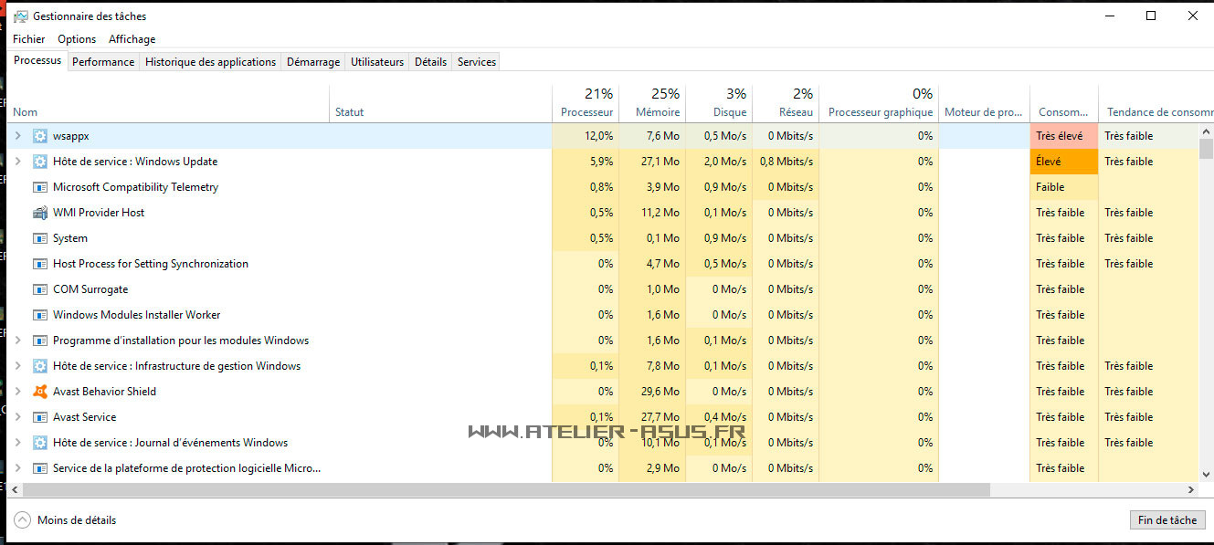Click the System process icon
This screenshot has width=1214, height=545.
(x=39, y=238)
